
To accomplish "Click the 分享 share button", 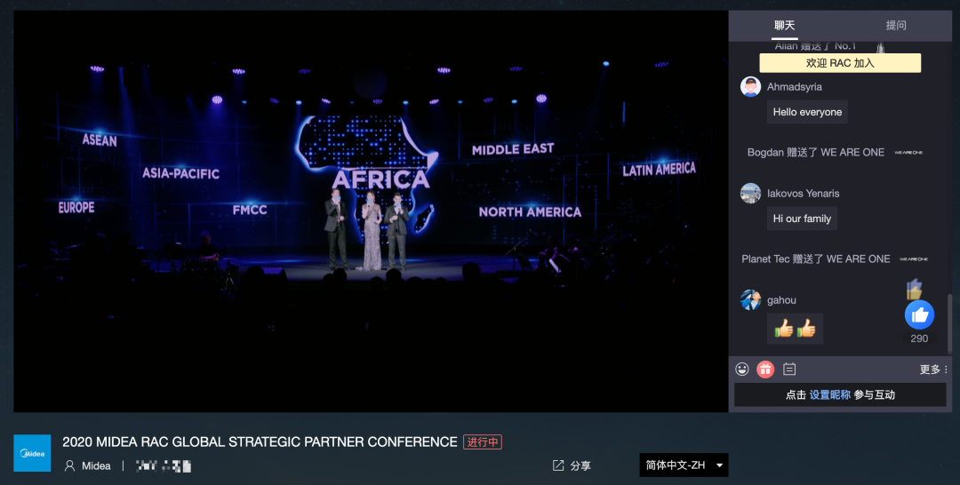I will 580,465.
